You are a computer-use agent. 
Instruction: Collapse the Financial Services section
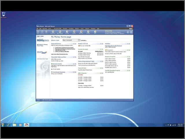74,44
